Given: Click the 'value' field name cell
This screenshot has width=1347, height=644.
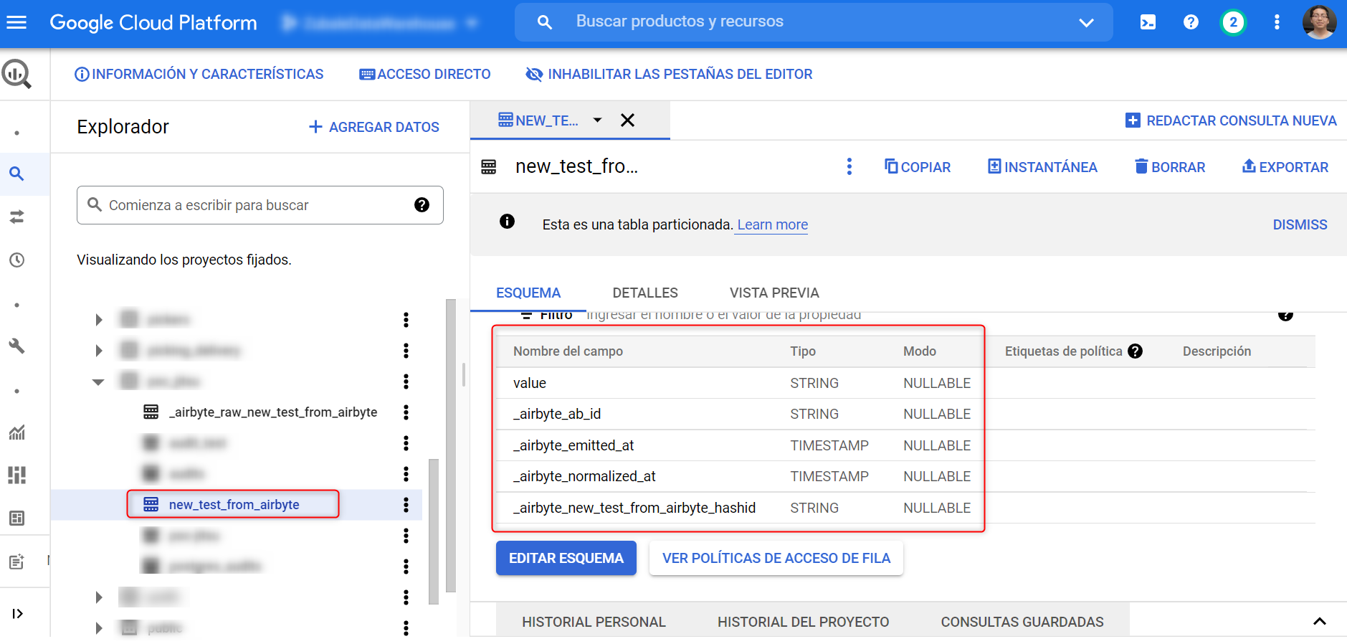Looking at the screenshot, I should click(530, 383).
